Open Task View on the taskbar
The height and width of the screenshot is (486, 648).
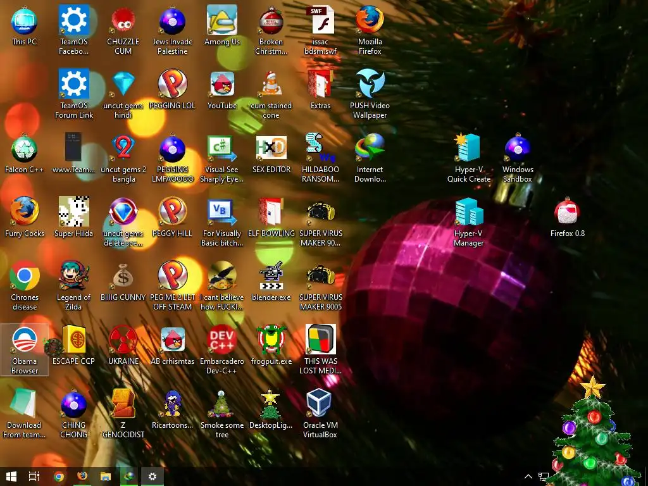click(x=34, y=477)
